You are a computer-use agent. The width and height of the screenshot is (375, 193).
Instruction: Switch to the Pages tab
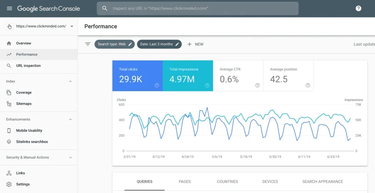pos(185,182)
